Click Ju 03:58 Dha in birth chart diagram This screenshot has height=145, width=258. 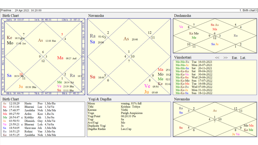click(27, 87)
